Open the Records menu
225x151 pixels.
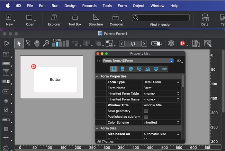pos(89,6)
